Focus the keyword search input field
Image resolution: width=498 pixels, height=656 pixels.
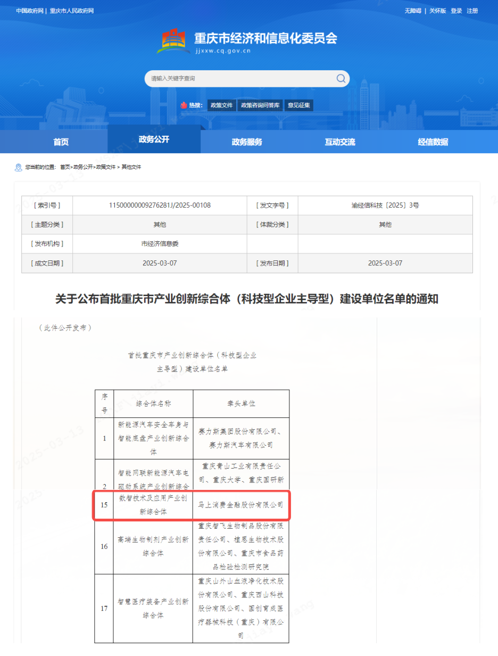point(240,79)
